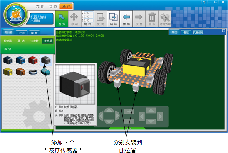Open the 备注 panel tab

pos(186,32)
